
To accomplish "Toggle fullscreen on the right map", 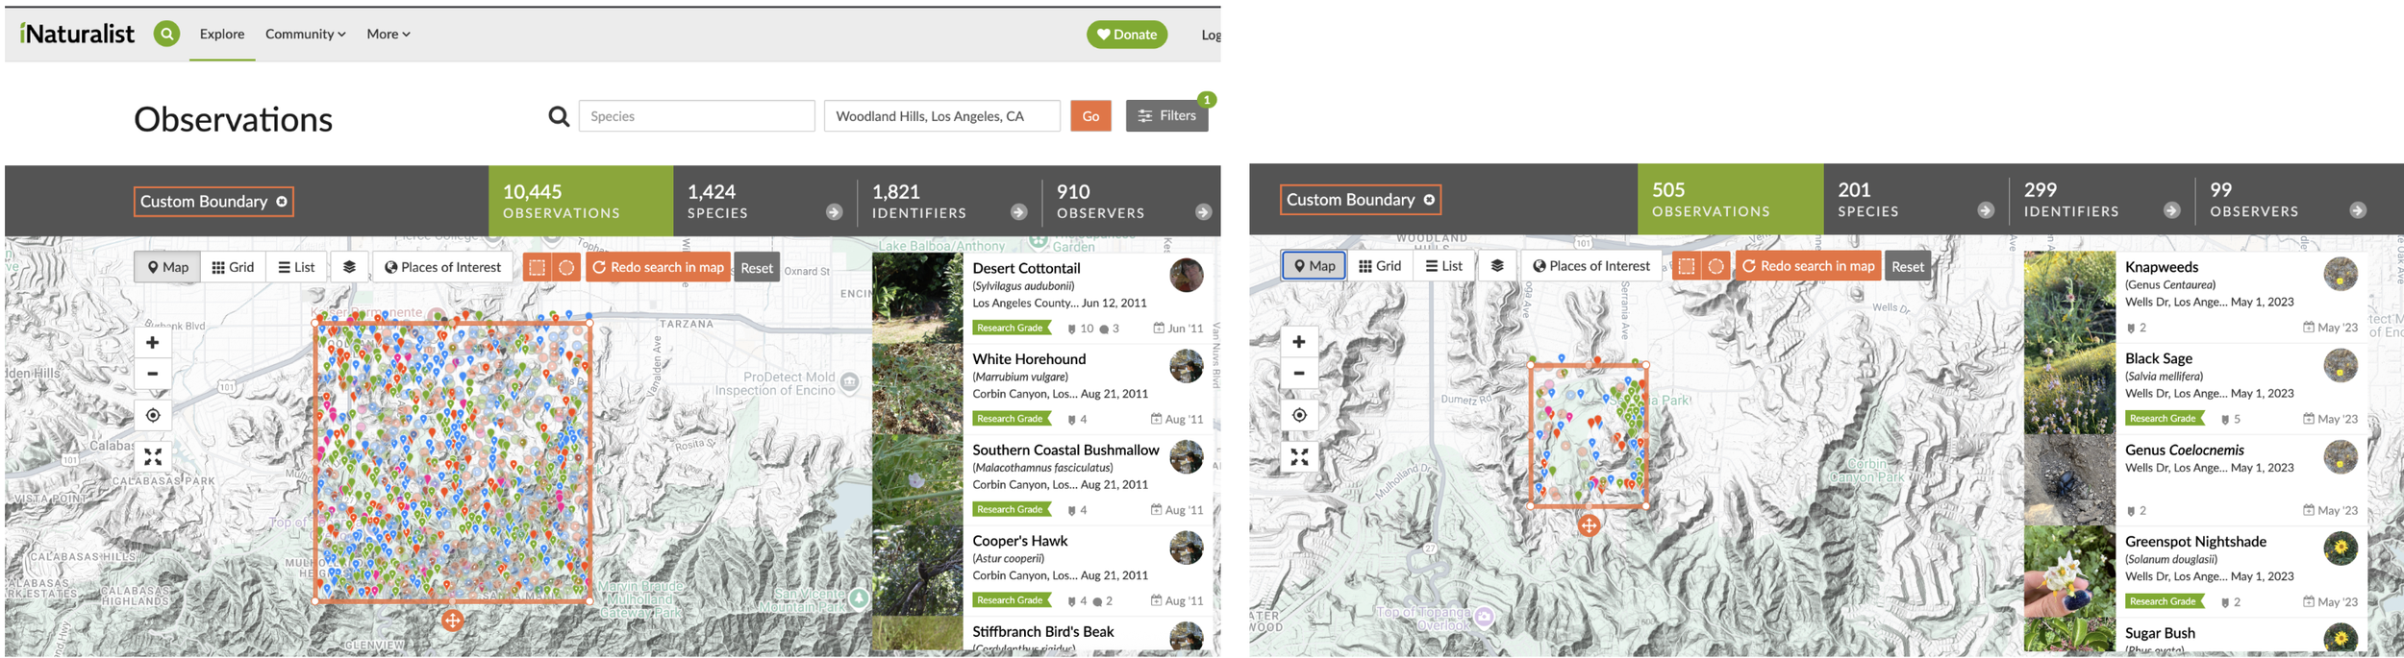I will (1299, 457).
